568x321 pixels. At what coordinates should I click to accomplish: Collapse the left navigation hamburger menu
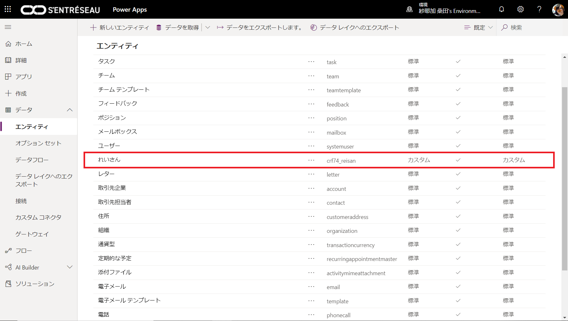8,27
